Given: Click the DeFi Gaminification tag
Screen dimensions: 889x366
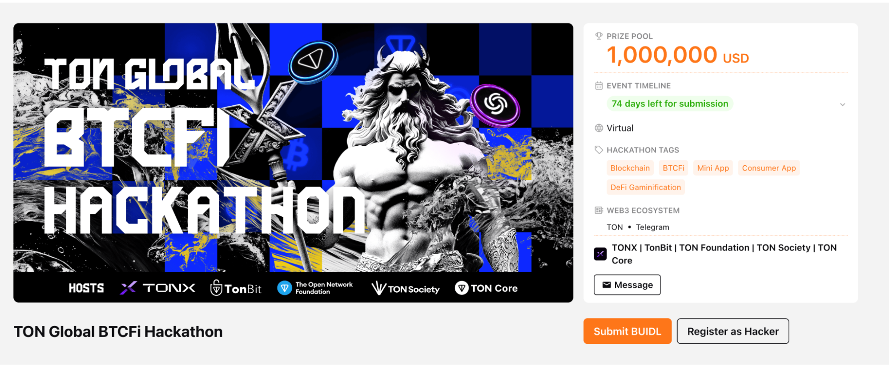Looking at the screenshot, I should click(645, 187).
